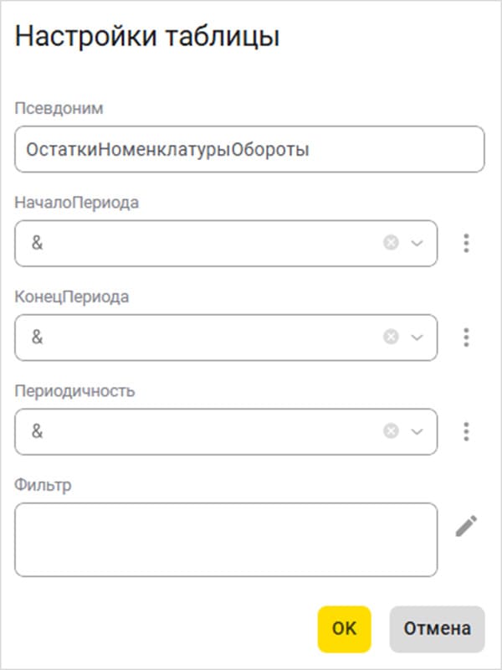This screenshot has width=502, height=670.
Task: Open the НачалоПериода three-dot options menu
Action: point(466,243)
